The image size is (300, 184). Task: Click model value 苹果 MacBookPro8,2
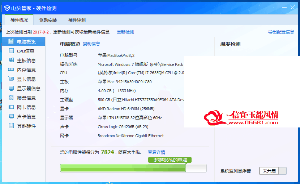click(x=116, y=55)
